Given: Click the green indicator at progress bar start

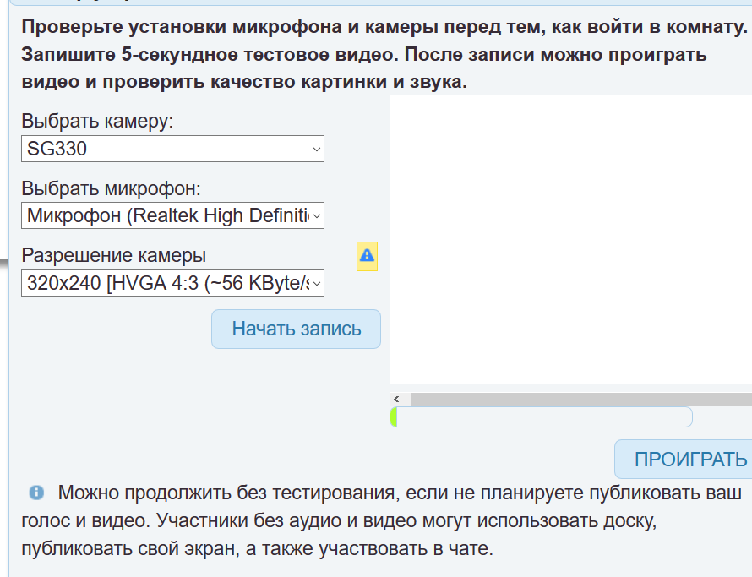Looking at the screenshot, I should 394,417.
